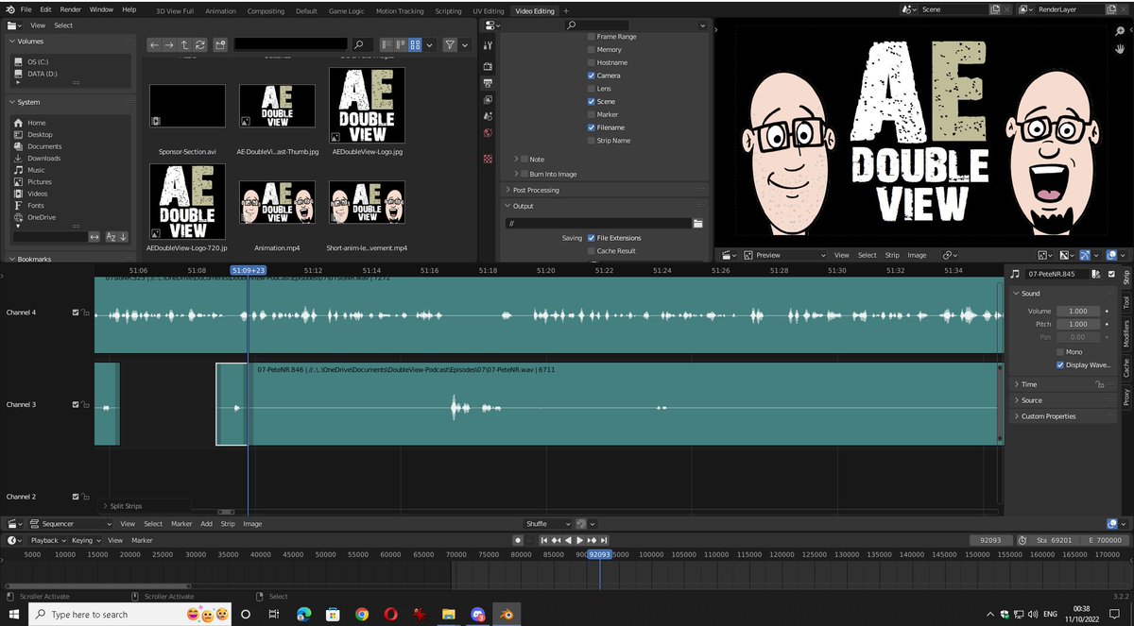Uncheck the Camera metadata checkbox
Screen dimensions: 1134x626
click(592, 75)
